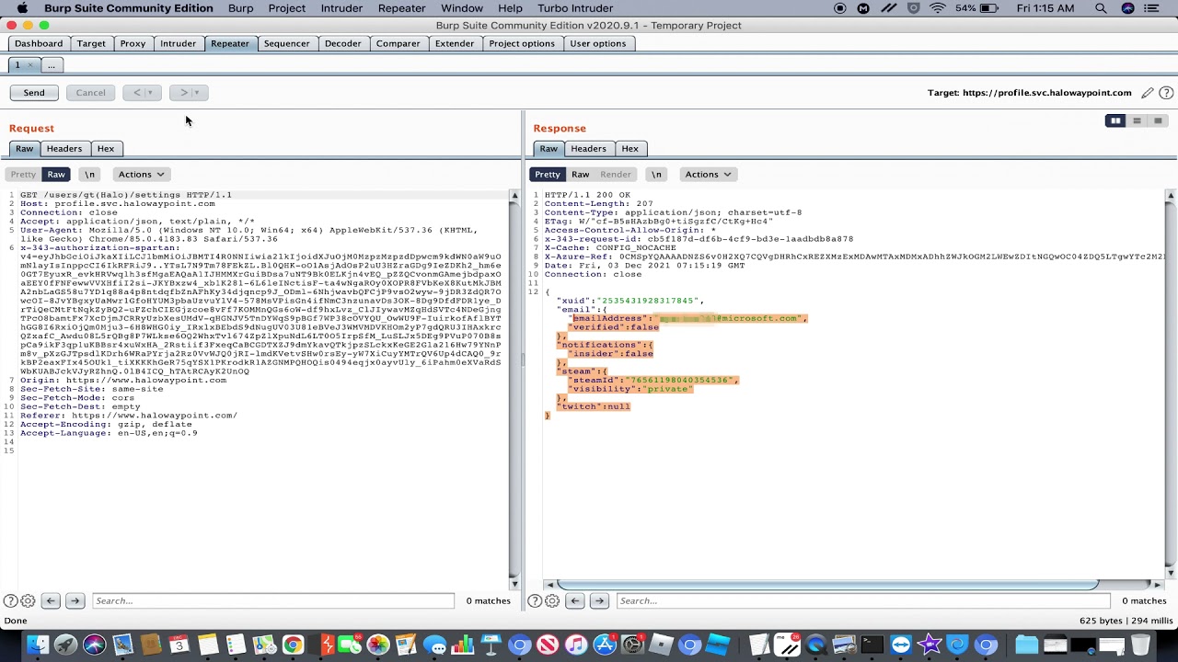Open response Actions dropdown
Screen dimensions: 1178x662
pos(708,175)
